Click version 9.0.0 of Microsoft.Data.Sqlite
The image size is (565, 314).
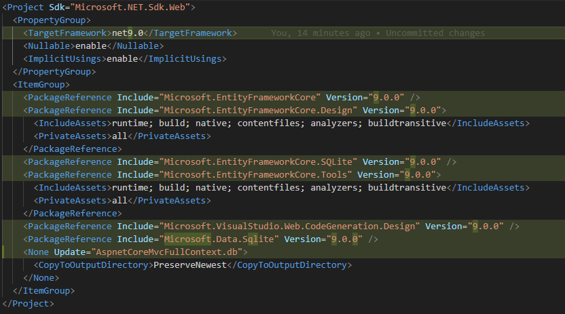point(344,239)
